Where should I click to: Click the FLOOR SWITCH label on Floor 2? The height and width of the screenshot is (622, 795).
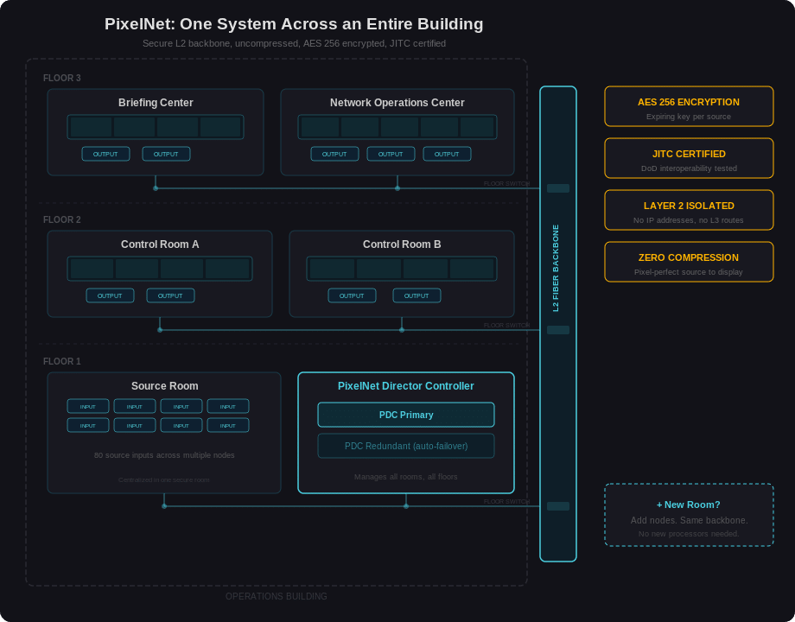pos(506,325)
